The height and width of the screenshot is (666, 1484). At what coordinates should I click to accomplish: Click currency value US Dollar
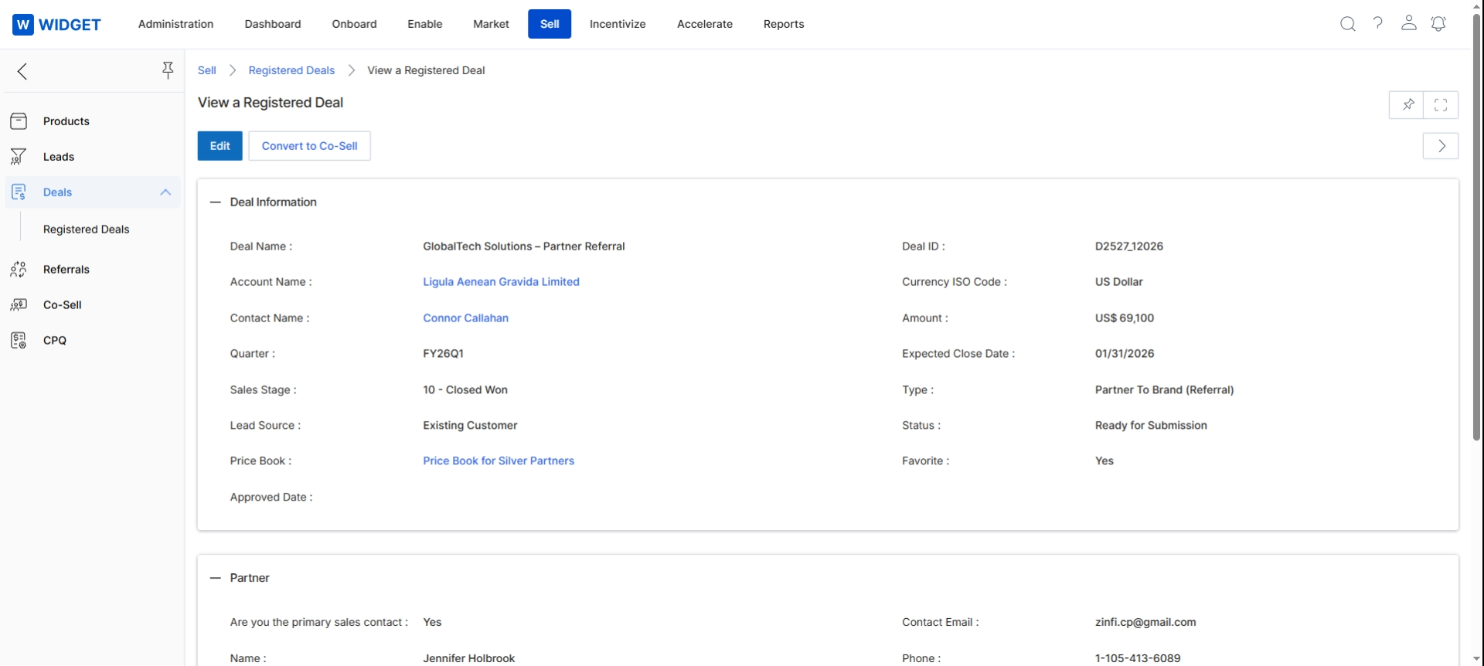click(x=1119, y=282)
